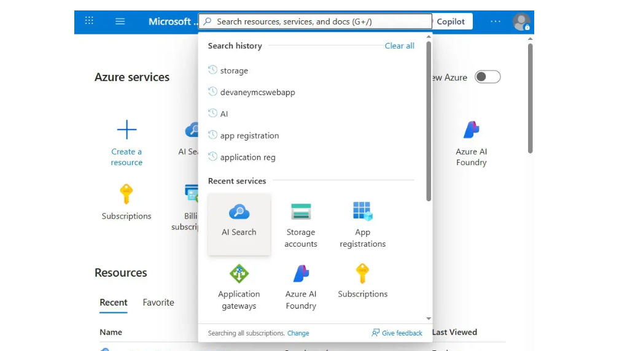Select 'app registration' history entry

coord(249,136)
